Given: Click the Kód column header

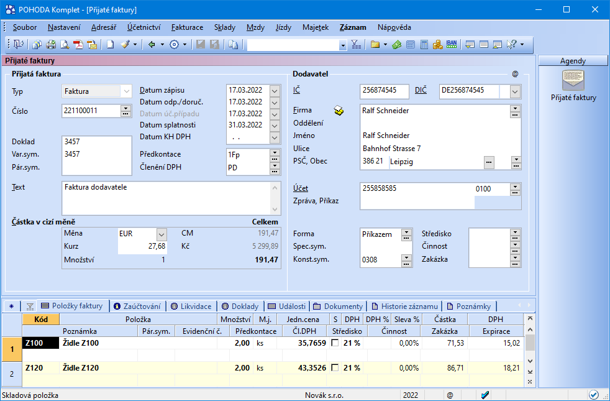Looking at the screenshot, I should click(x=41, y=319).
